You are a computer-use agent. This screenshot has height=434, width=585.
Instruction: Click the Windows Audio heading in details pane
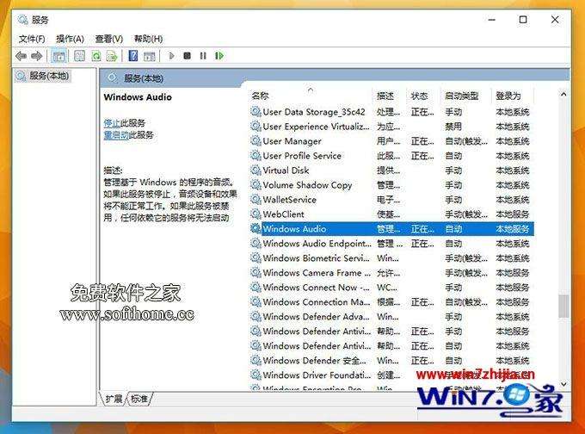pyautogui.click(x=138, y=97)
